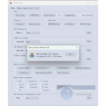Click the Error Status button
This screenshot has width=106, height=106.
(x=63, y=73)
